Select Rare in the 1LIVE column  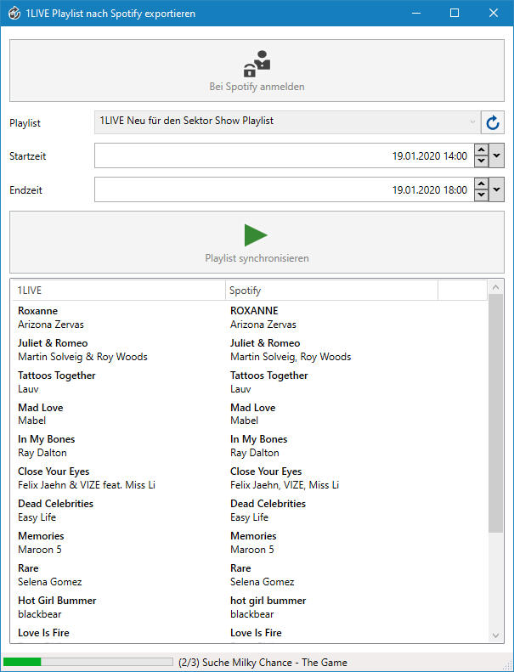point(28,568)
